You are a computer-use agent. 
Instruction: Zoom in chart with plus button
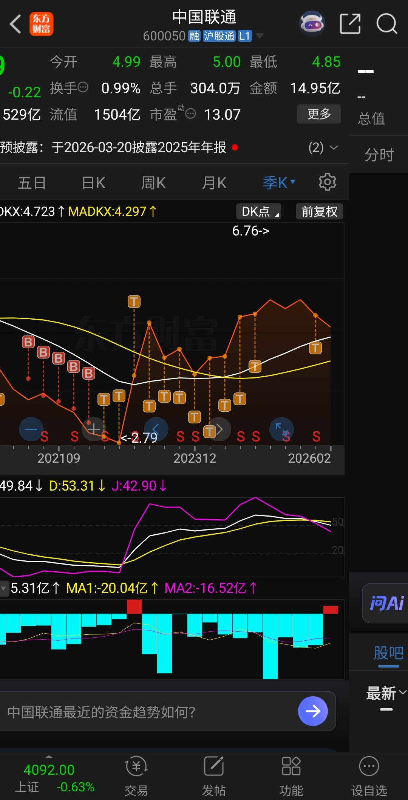tap(94, 429)
